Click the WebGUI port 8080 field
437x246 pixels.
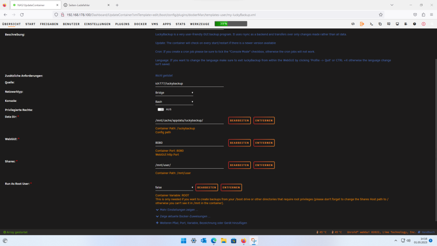coord(189,142)
